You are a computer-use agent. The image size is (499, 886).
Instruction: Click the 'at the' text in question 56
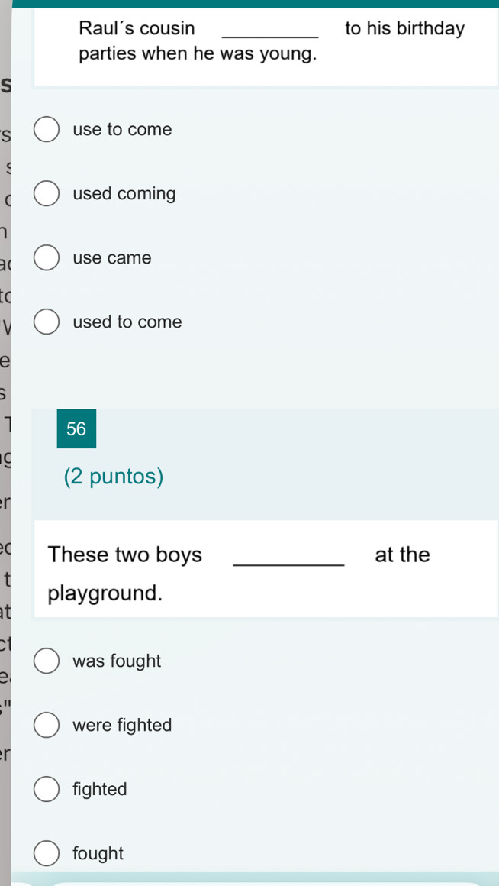(x=402, y=555)
